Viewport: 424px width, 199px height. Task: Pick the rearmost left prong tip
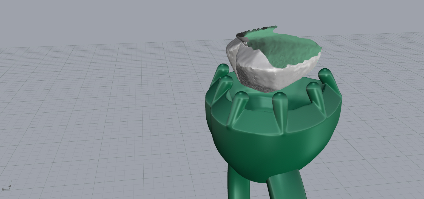point(223,68)
